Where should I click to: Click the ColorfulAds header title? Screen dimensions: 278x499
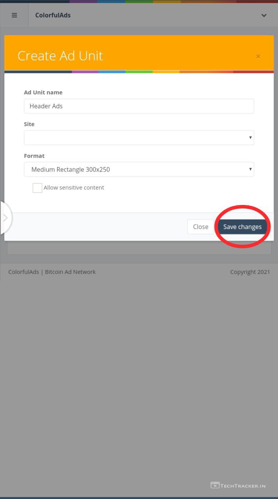click(x=53, y=15)
